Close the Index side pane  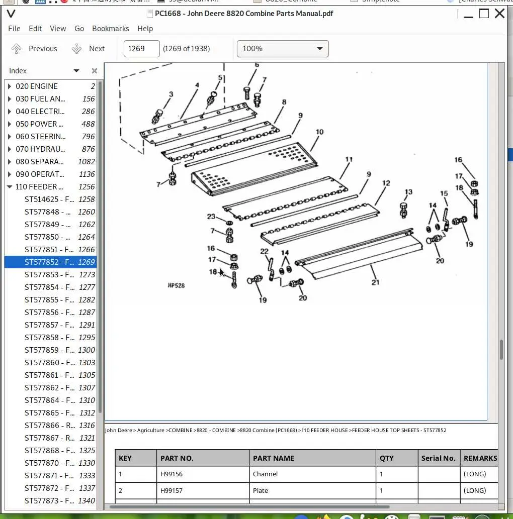(x=95, y=71)
